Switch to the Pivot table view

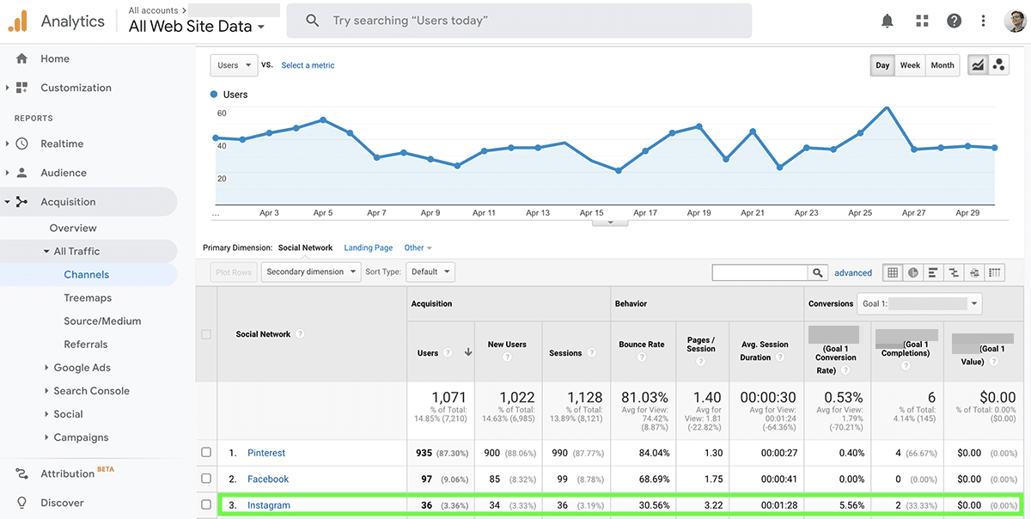[994, 272]
